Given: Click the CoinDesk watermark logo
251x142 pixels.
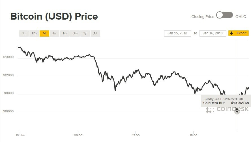Looking at the screenshot, I should pos(227,109).
